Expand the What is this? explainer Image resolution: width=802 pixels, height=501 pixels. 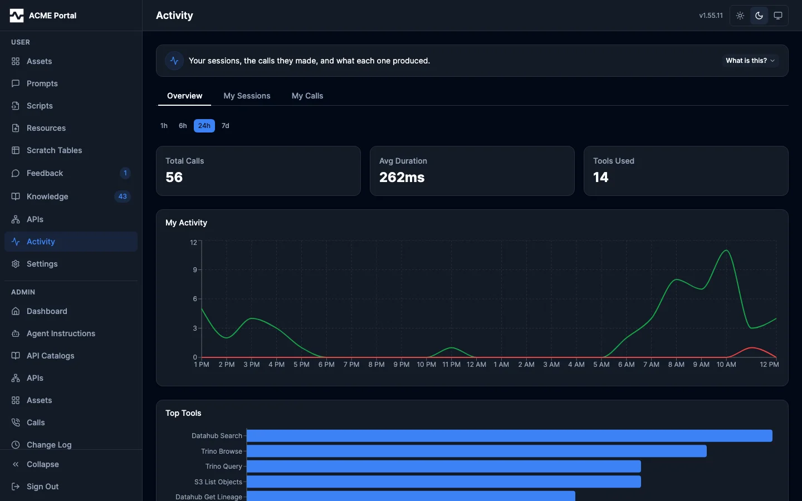[750, 61]
